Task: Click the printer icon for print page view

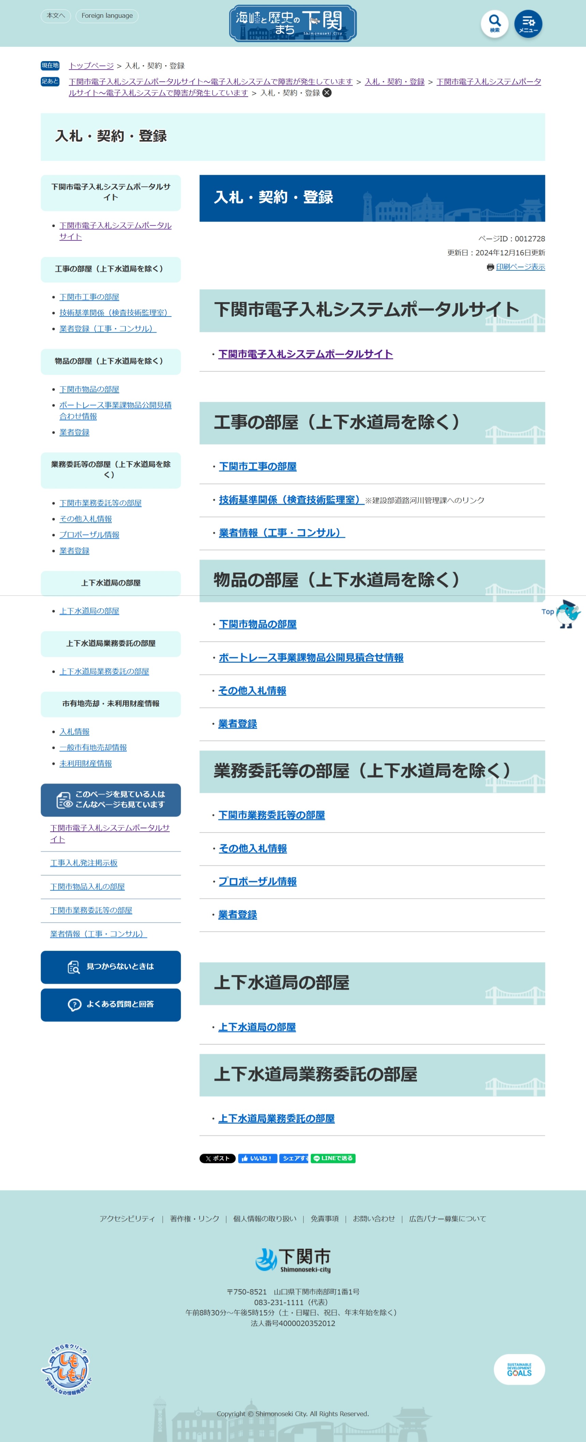Action: pos(491,267)
